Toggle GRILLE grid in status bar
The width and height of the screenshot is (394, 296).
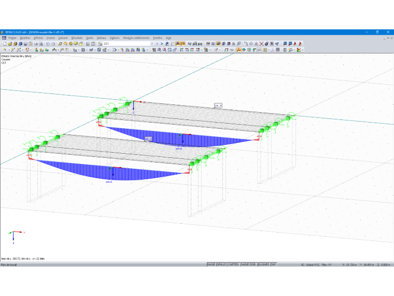[x=221, y=264]
